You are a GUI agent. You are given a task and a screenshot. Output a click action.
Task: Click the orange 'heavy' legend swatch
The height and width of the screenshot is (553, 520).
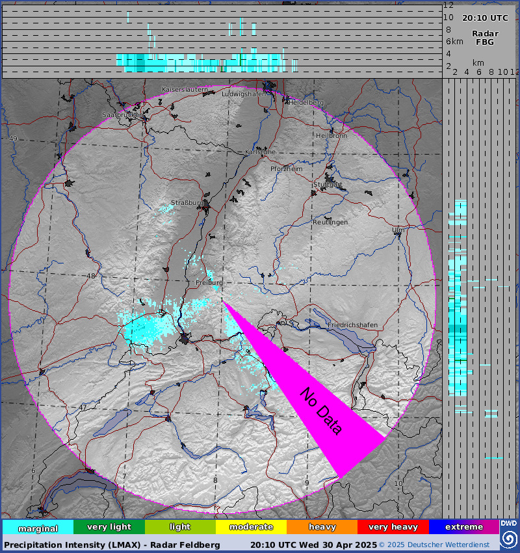click(322, 527)
